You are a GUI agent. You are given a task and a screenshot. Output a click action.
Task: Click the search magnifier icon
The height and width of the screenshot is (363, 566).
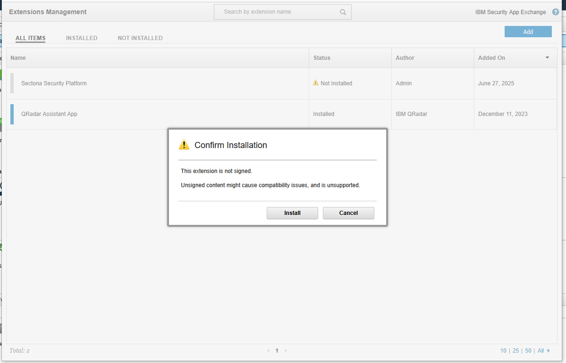(343, 12)
